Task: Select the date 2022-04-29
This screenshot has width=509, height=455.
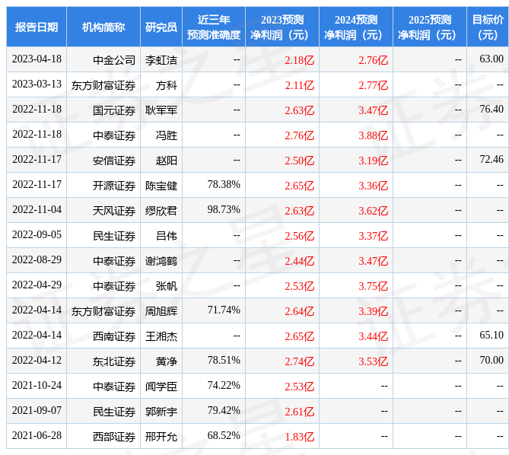Action: pos(37,285)
